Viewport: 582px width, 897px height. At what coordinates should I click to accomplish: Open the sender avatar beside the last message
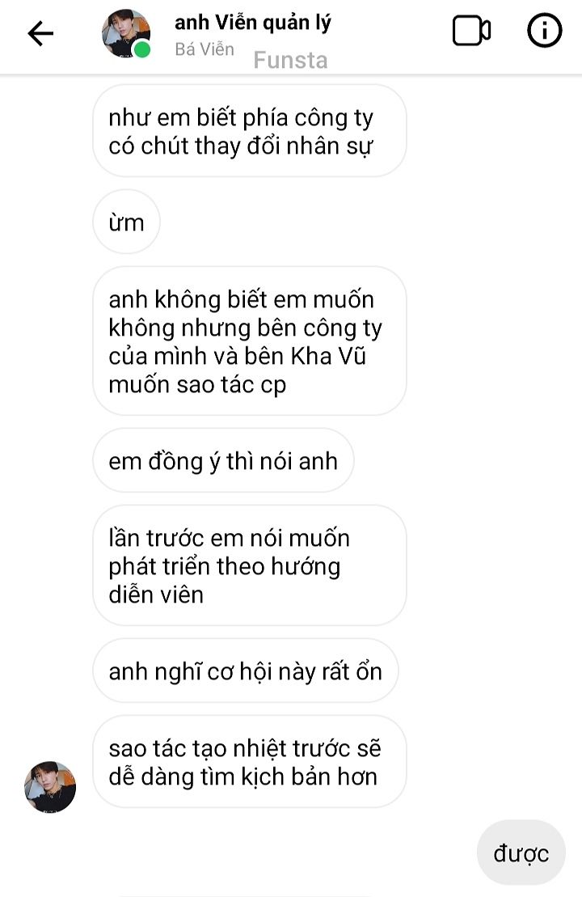[x=50, y=787]
